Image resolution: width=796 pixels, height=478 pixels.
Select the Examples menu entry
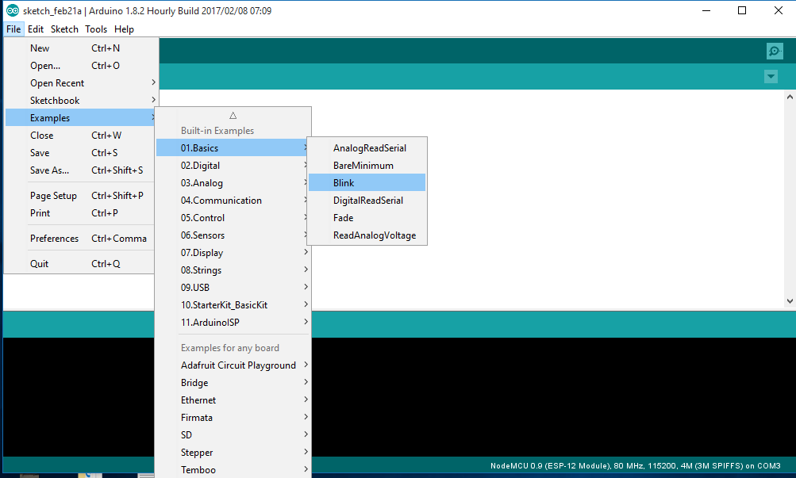(x=80, y=118)
